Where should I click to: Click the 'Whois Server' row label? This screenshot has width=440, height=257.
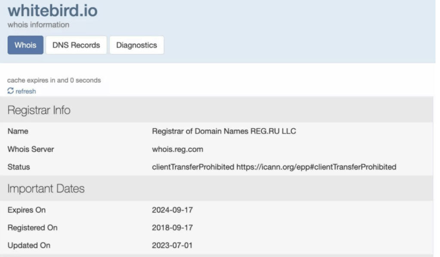click(x=31, y=149)
